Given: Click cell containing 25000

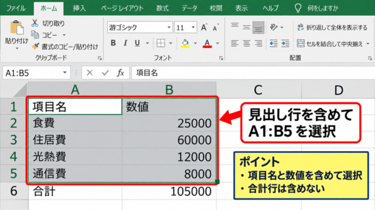Looking at the screenshot, I should click(x=169, y=123).
